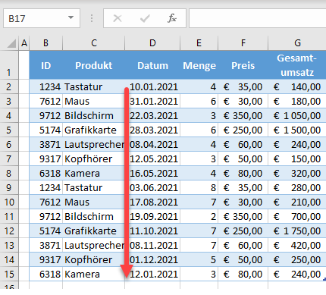Select column E header
The height and width of the screenshot is (295, 326).
(199, 43)
